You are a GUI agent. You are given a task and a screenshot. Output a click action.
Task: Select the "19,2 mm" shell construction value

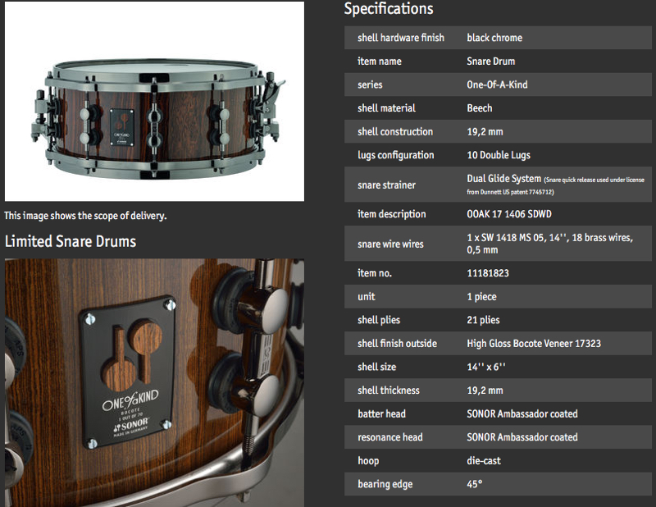pos(485,131)
